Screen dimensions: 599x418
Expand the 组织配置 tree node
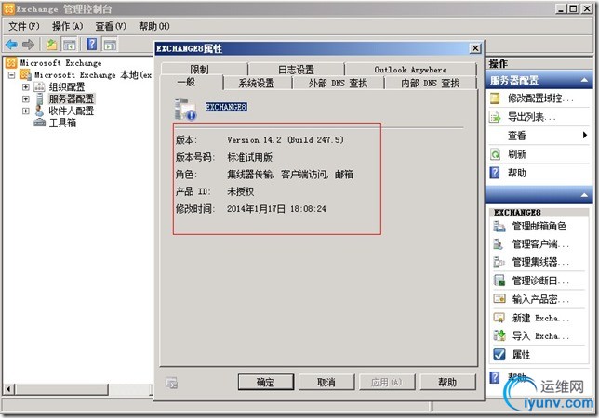tap(26, 87)
